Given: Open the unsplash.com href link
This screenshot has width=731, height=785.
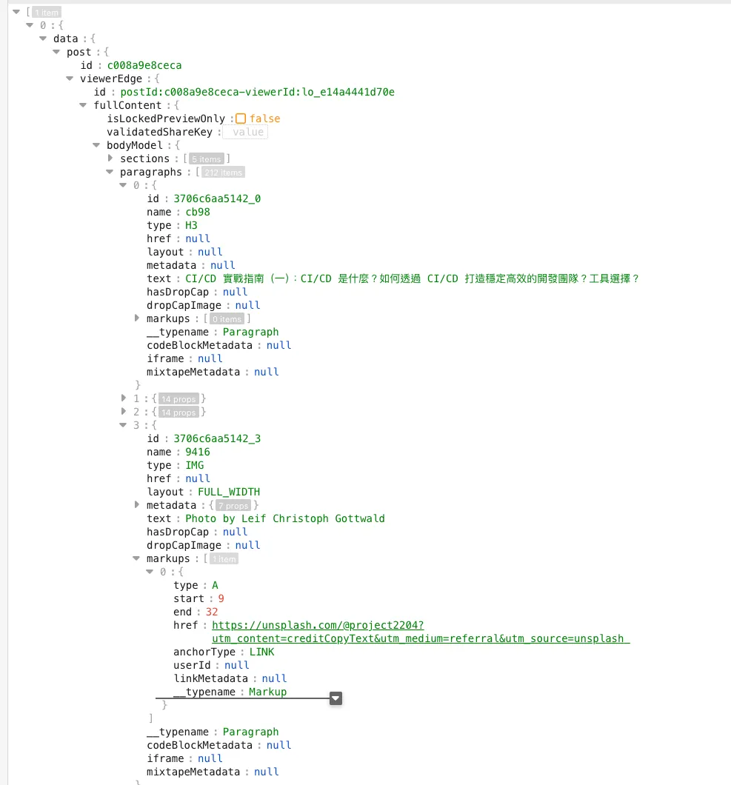Looking at the screenshot, I should (x=420, y=632).
